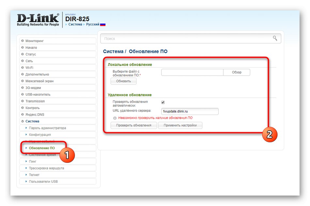Collapse the Система menu section

coord(58,121)
